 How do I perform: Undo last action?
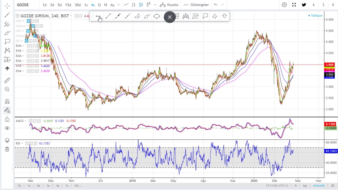[216, 5]
